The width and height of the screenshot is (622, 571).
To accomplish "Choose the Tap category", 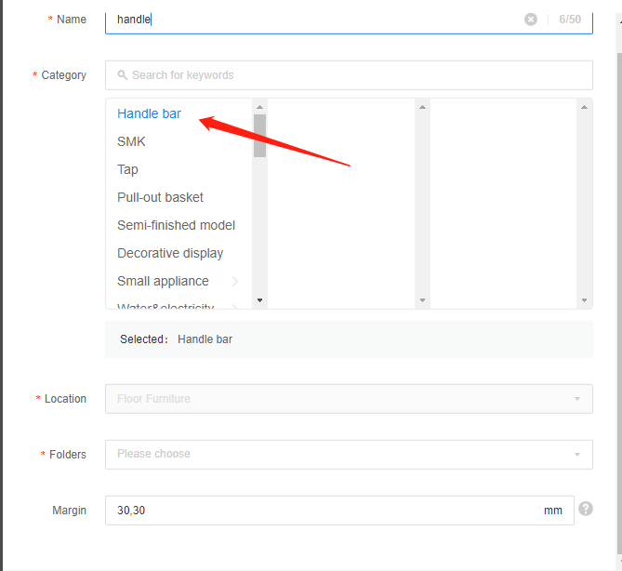I will click(x=127, y=169).
